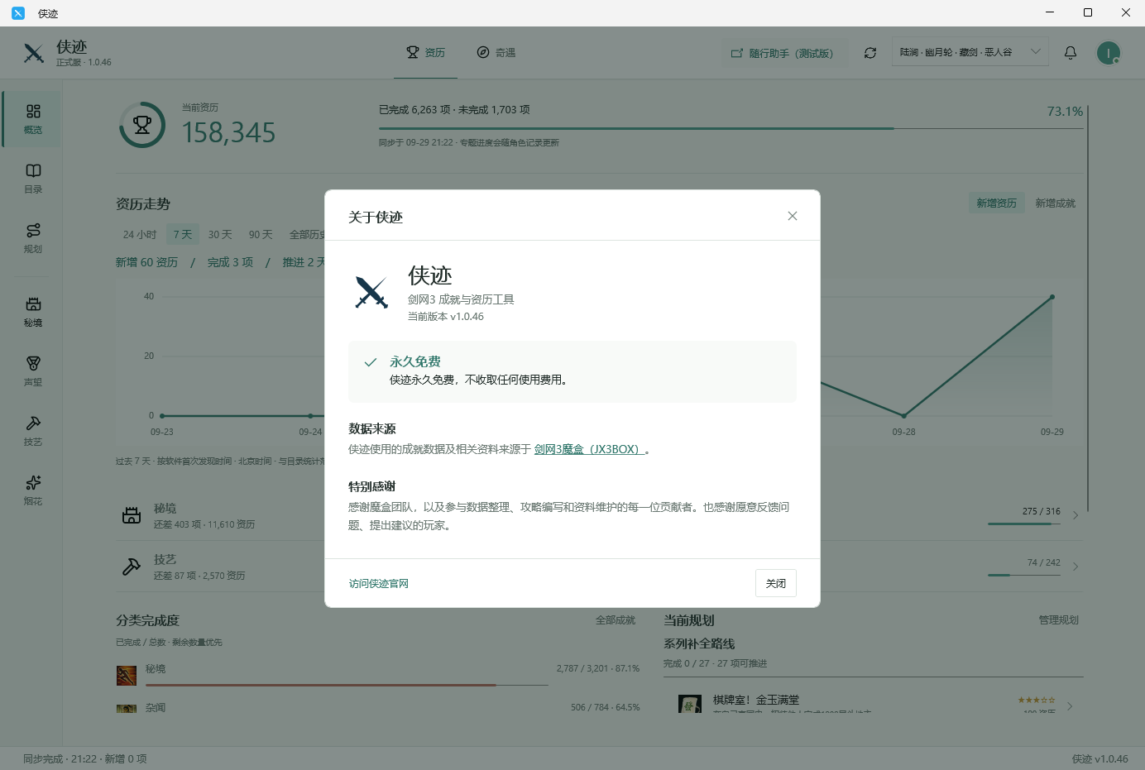Click the 技艺 hammer icon in summary row
Image resolution: width=1145 pixels, height=770 pixels.
pyautogui.click(x=132, y=567)
